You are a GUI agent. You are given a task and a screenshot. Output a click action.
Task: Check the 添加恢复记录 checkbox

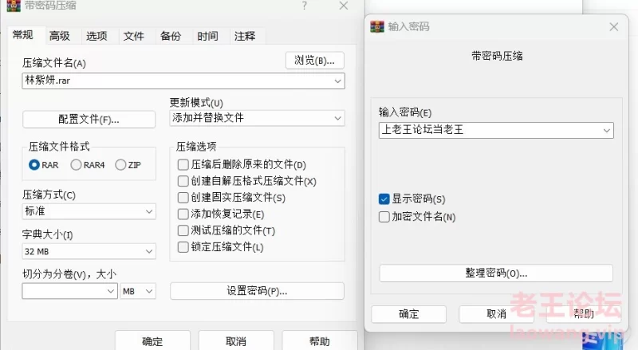pyautogui.click(x=183, y=214)
